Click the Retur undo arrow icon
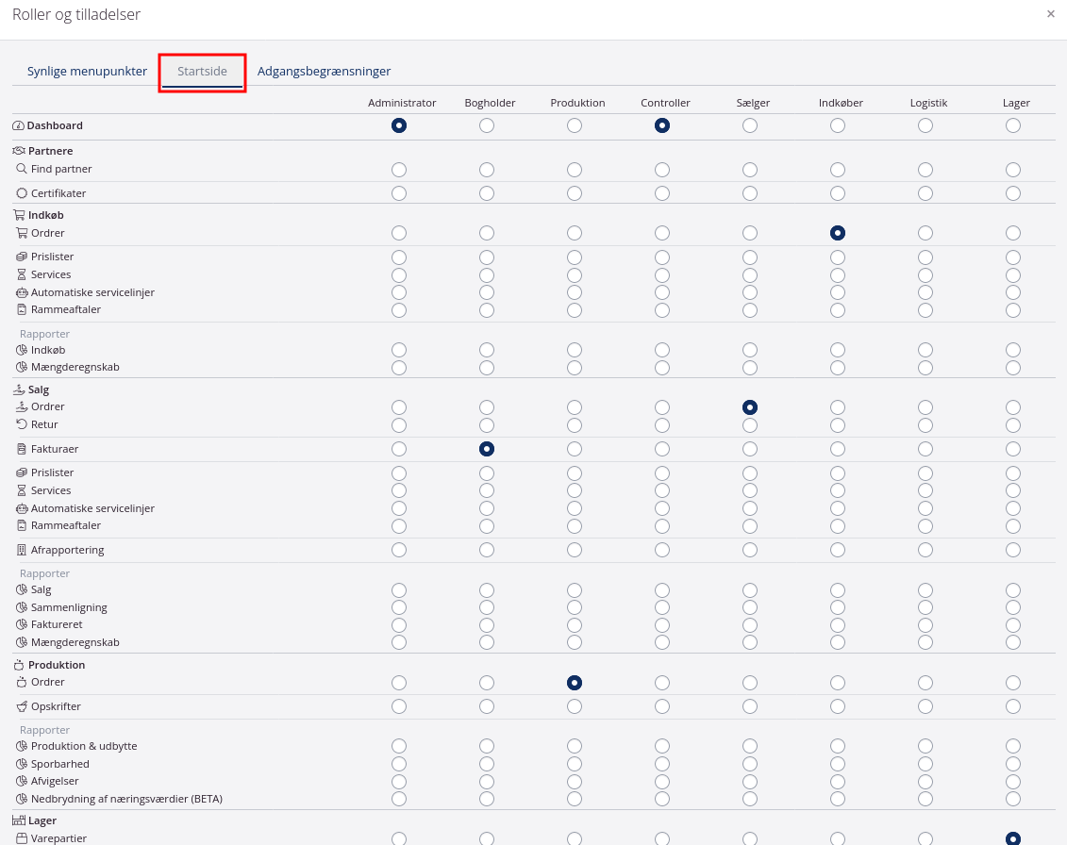Screen dimensions: 1067x845 point(22,424)
